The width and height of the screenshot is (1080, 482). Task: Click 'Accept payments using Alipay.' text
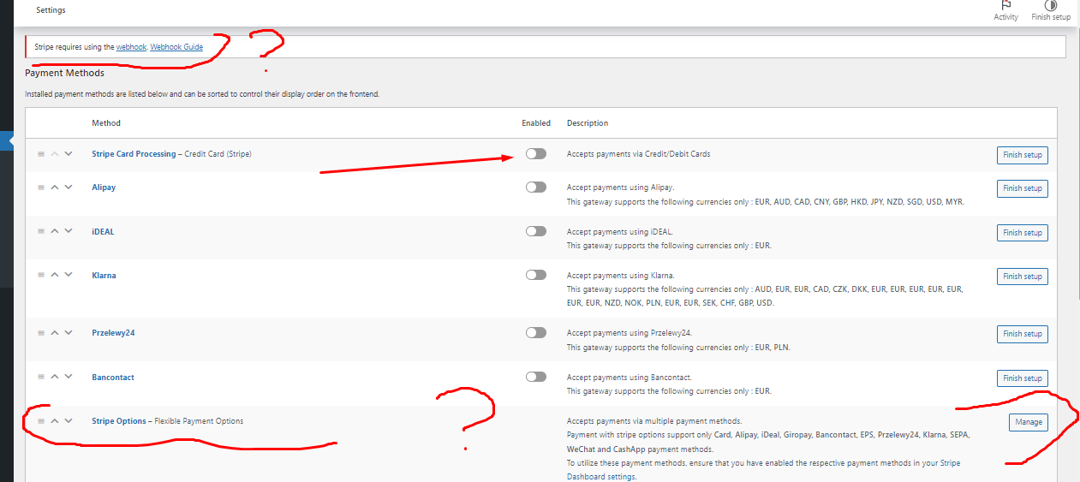coord(621,187)
